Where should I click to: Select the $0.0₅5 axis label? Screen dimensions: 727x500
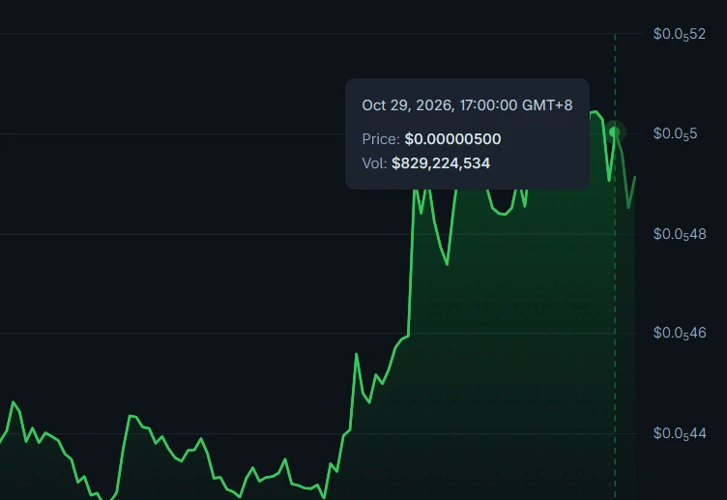(x=675, y=134)
